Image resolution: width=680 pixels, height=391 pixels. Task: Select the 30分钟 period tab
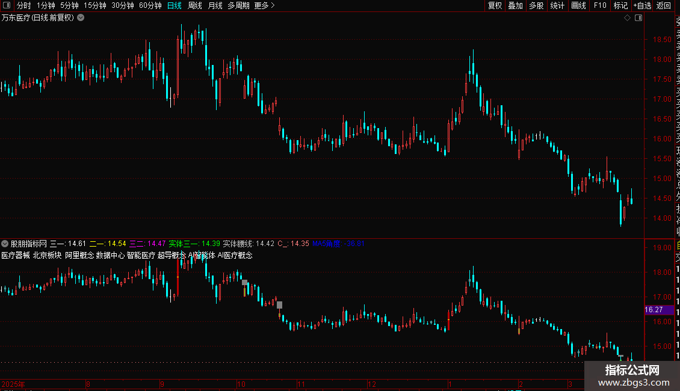click(123, 5)
